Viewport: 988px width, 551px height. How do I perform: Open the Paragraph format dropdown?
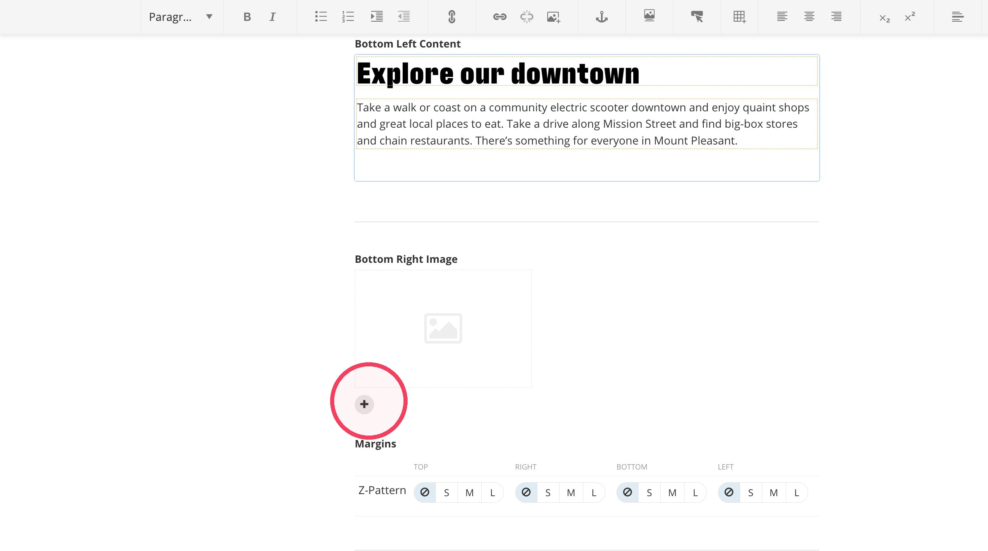[x=181, y=17]
